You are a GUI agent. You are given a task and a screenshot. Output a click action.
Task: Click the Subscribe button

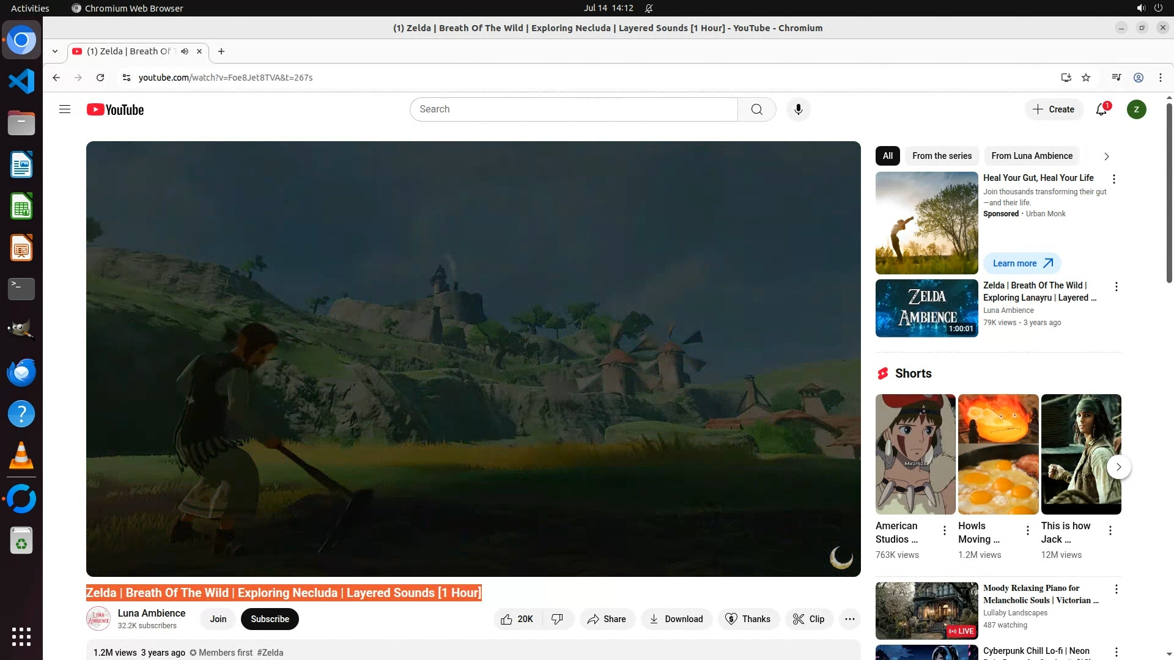pyautogui.click(x=270, y=619)
